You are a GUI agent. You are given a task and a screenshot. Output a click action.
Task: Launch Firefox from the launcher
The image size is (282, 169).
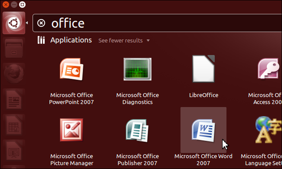pos(14,74)
